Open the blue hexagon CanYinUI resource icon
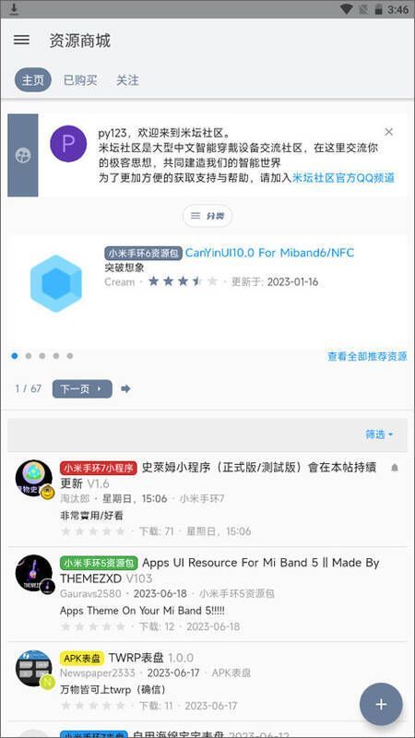Screen dimensions: 415x738 56,283
